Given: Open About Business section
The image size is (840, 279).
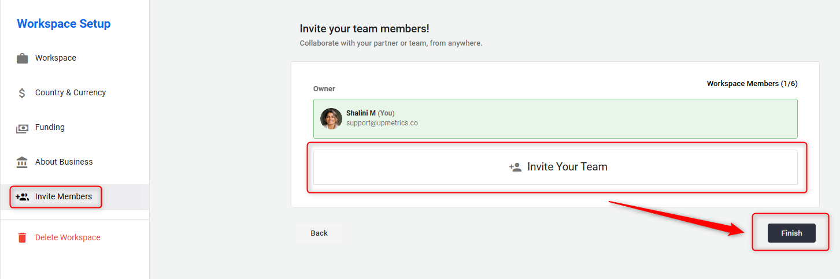Looking at the screenshot, I should pyautogui.click(x=64, y=162).
